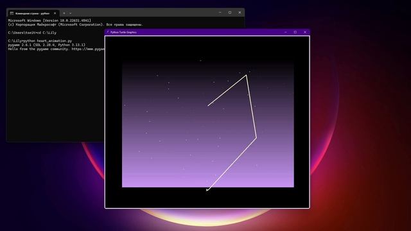
Task: Click the terminal icon in tab
Action: pyautogui.click(x=12, y=13)
